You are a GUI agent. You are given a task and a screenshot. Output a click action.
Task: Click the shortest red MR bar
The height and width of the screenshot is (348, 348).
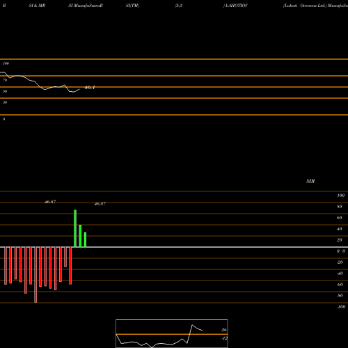coord(65,257)
